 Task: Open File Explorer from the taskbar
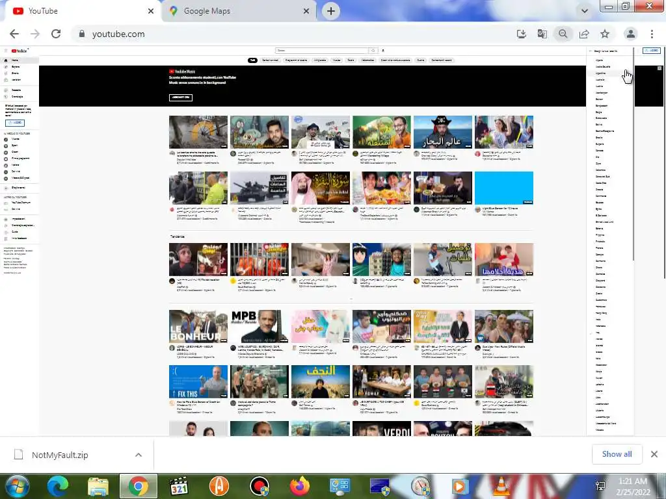pos(98,486)
